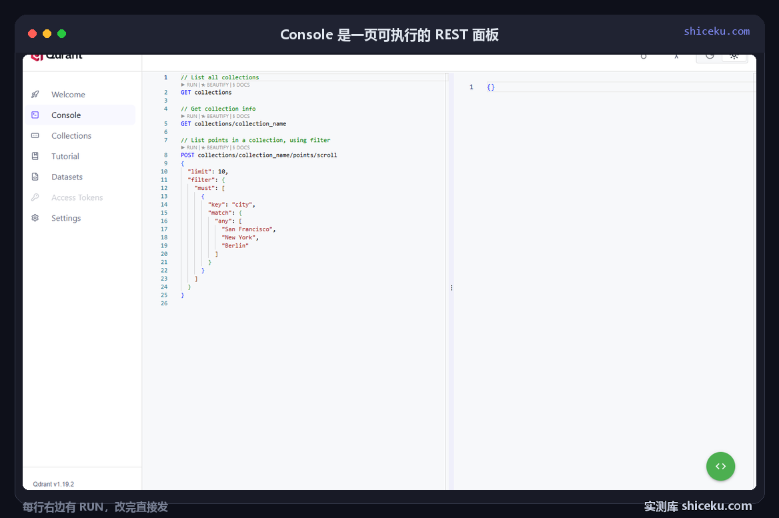Click the Qdrant v1.19.2 version label
The width and height of the screenshot is (779, 518).
pos(53,484)
